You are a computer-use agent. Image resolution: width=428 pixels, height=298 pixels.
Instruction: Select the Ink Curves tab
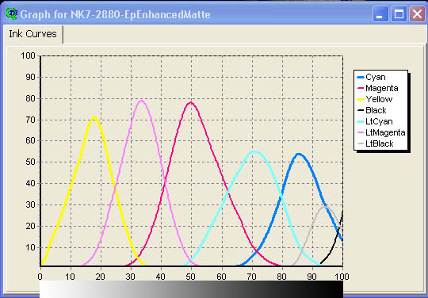(x=32, y=34)
